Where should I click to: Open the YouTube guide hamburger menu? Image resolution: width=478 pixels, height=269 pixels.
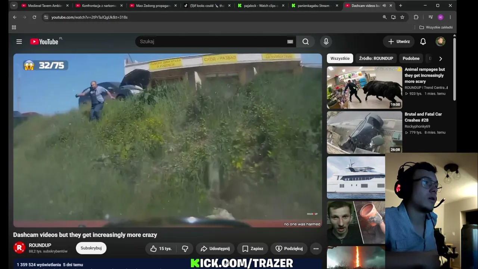click(19, 41)
